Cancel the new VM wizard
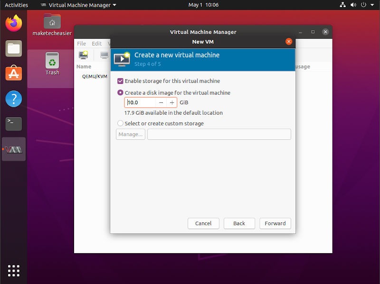This screenshot has width=380, height=284. (203, 223)
